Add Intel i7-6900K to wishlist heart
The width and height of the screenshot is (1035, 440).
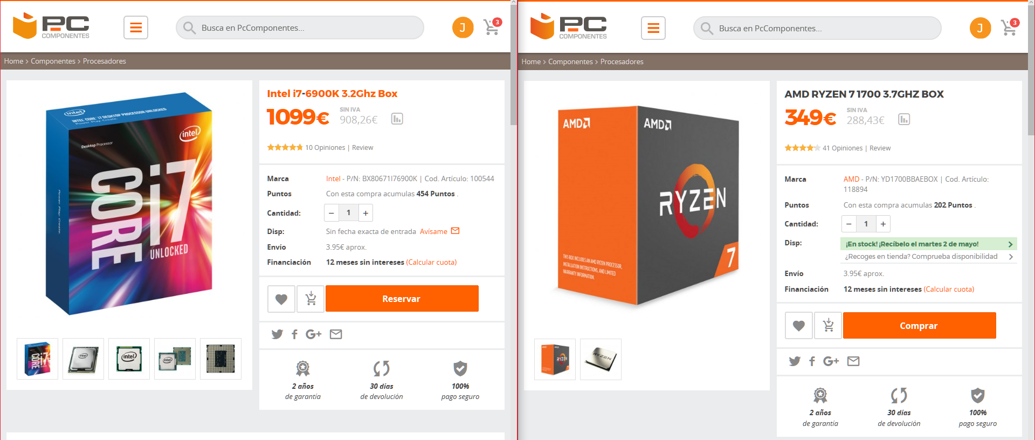click(281, 299)
